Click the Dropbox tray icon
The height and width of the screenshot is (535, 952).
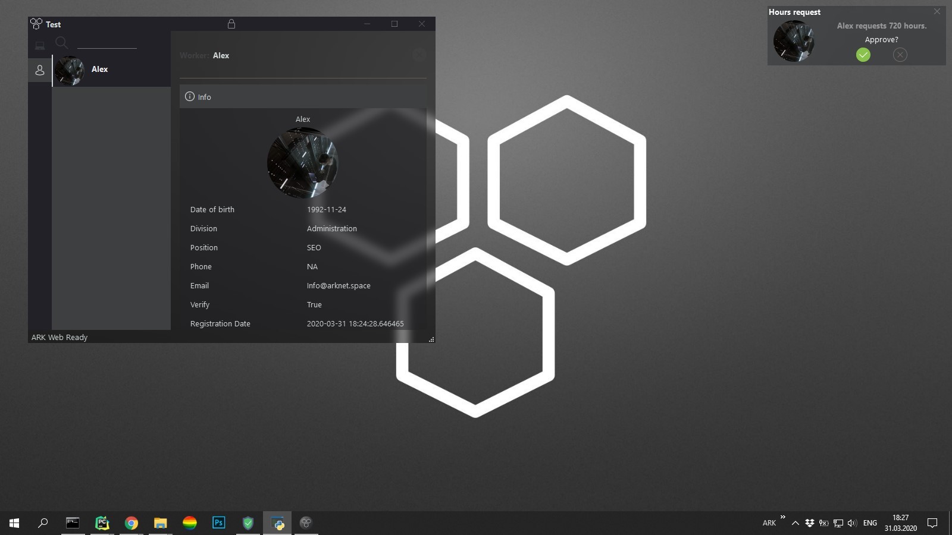[x=810, y=523]
